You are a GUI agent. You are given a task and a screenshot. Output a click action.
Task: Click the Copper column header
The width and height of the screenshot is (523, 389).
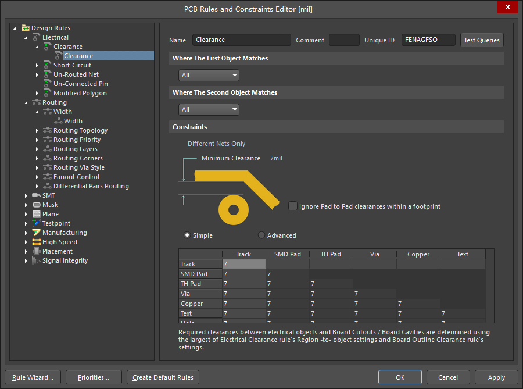click(x=418, y=254)
